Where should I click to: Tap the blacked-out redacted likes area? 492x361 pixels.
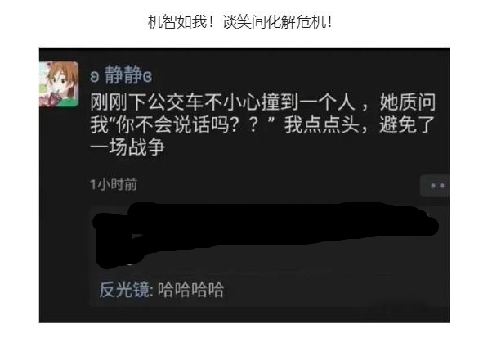click(265, 234)
